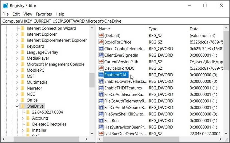Expand the Internet Explorer key

click(x=17, y=34)
